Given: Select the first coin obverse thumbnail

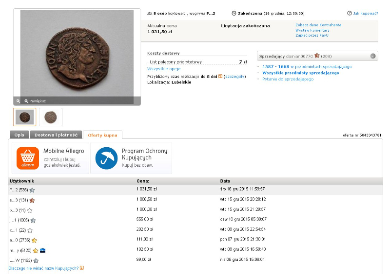Looking at the screenshot, I should [x=25, y=117].
